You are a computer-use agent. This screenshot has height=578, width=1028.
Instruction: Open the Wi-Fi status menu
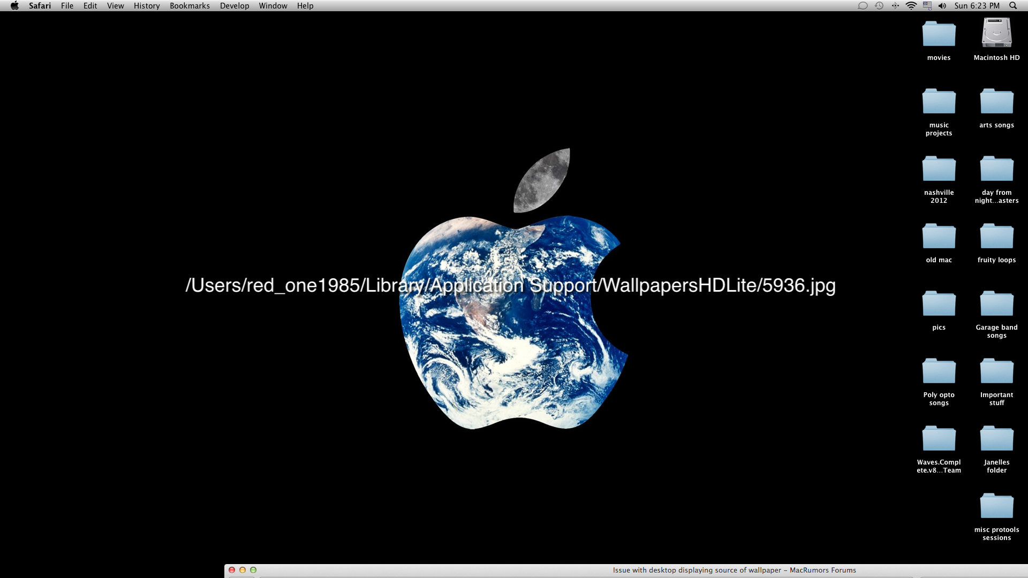[911, 6]
